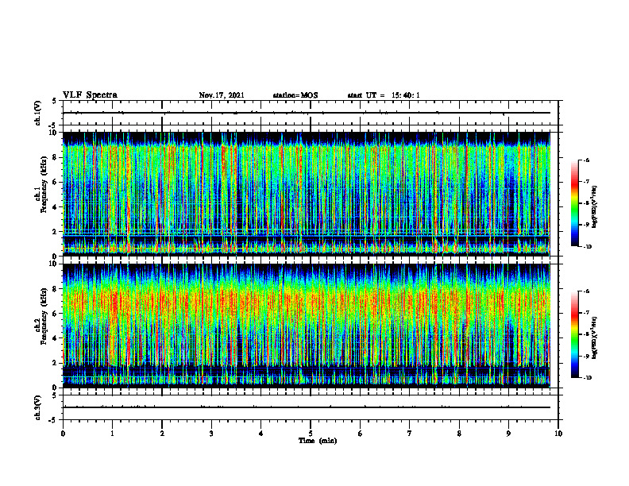The width and height of the screenshot is (629, 486).
Task: Click the time axis tick label "0"
Action: point(63,434)
